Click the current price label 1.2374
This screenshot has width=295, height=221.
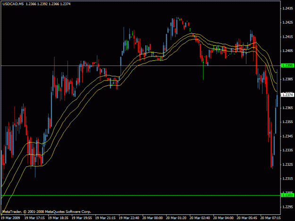pos(287,95)
